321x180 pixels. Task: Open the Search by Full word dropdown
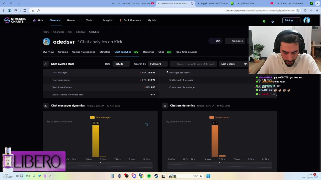158,64
